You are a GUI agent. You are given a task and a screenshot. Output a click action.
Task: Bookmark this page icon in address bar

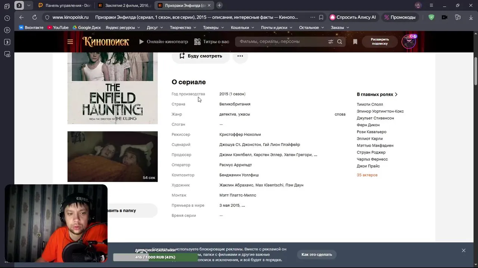click(x=321, y=17)
